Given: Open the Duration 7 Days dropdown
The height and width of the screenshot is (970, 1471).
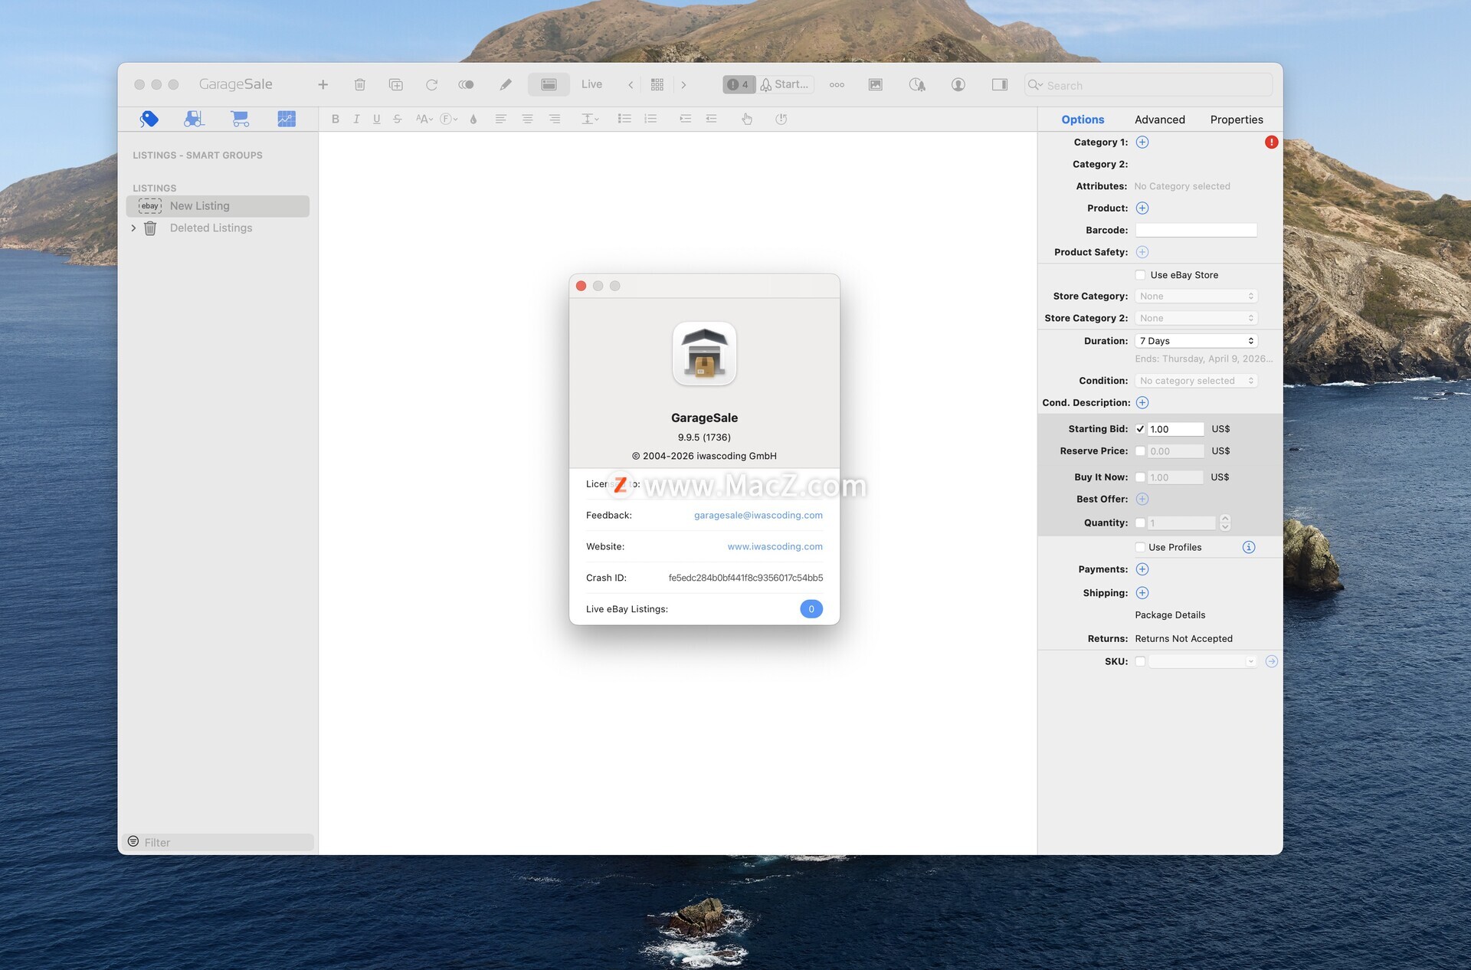Looking at the screenshot, I should click(1195, 341).
